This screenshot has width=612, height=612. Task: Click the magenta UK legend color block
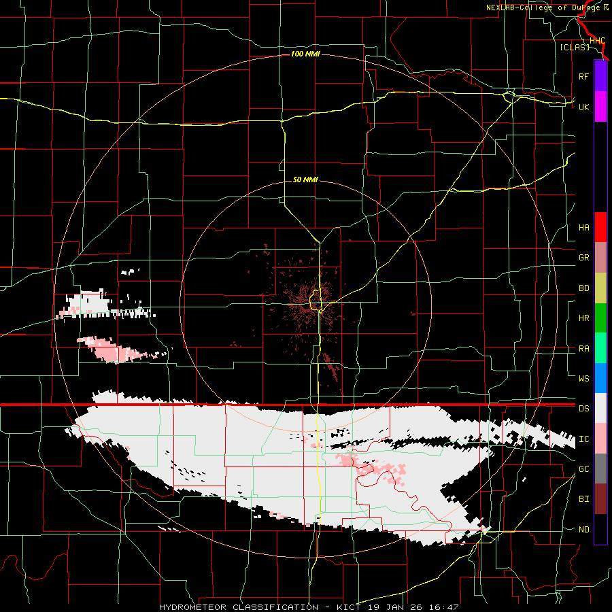tap(600, 107)
